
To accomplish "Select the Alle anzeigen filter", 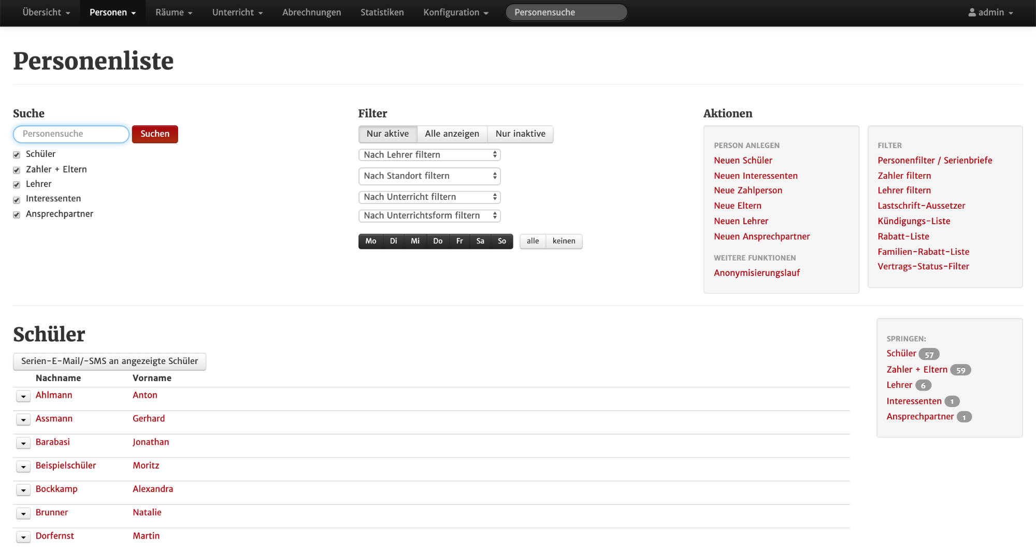I will click(x=452, y=134).
